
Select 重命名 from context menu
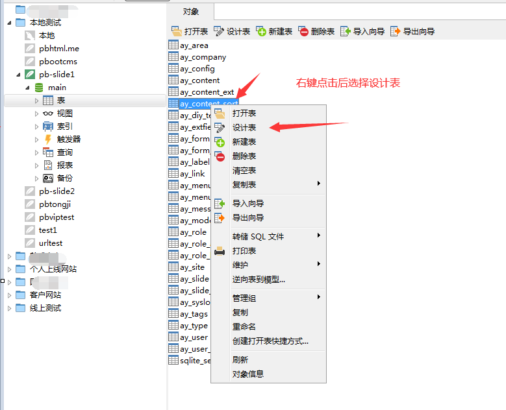pyautogui.click(x=244, y=326)
